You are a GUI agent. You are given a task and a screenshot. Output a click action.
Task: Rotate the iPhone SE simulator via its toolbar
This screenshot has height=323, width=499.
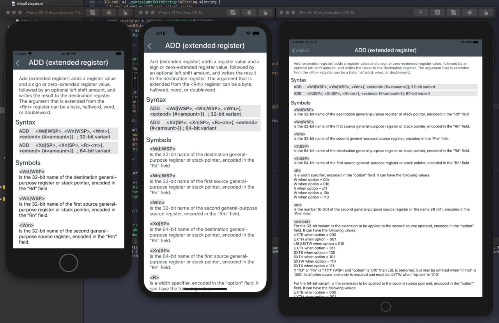tap(126, 12)
